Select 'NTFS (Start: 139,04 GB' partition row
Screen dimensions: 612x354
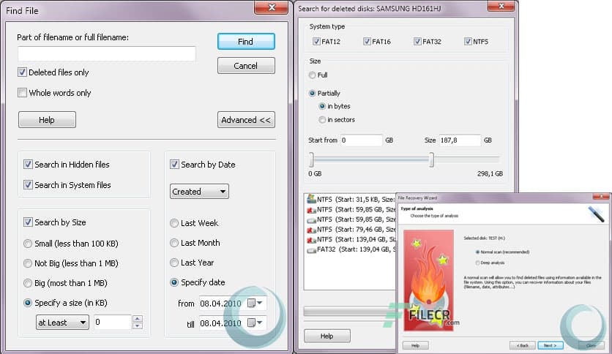coord(351,239)
